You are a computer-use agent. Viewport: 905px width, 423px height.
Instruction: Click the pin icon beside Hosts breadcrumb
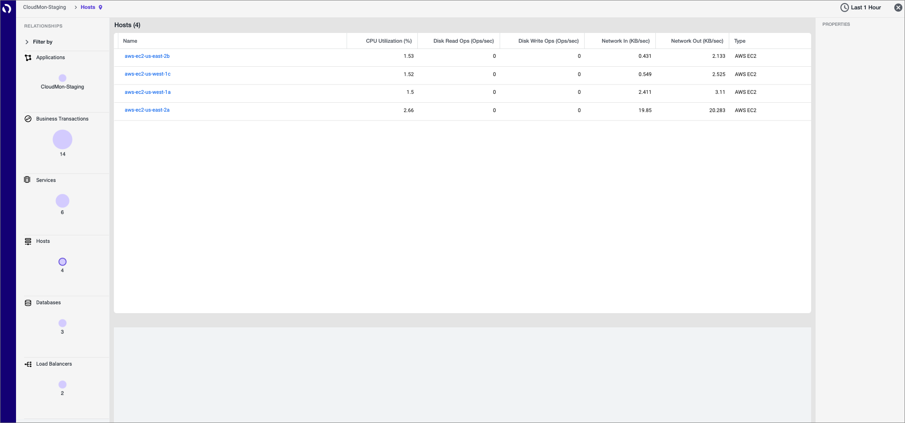click(x=101, y=7)
